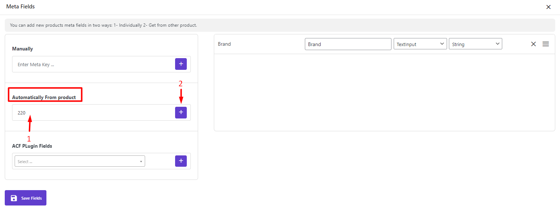Click the meta fields info banner text
560x215 pixels.
click(103, 25)
